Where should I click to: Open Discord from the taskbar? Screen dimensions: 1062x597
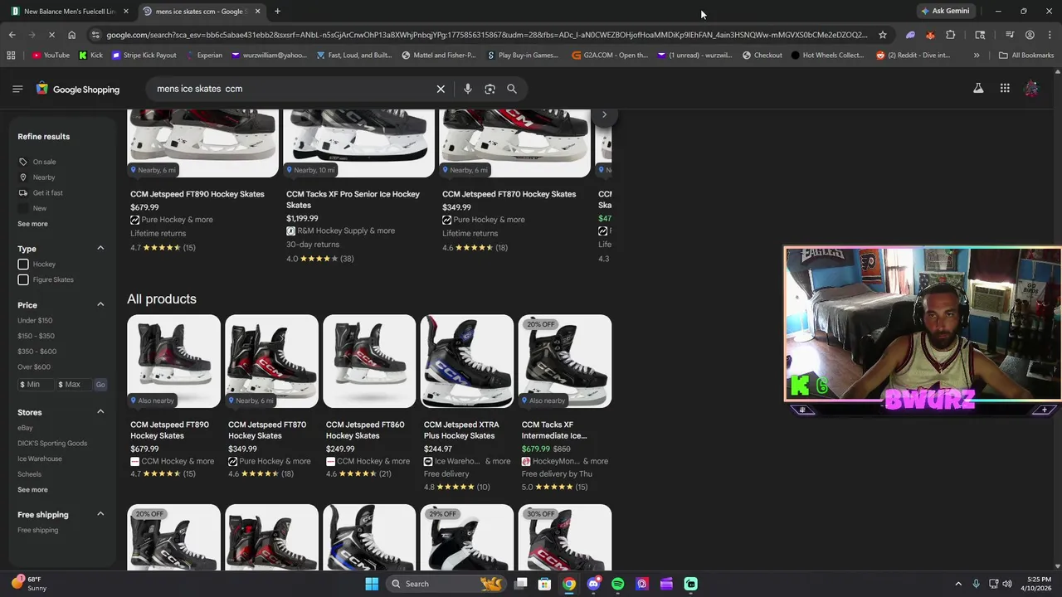(593, 584)
